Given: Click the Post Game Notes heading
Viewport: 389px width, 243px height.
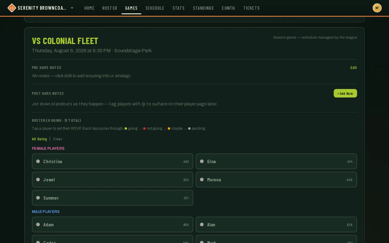Looking at the screenshot, I should [x=48, y=94].
